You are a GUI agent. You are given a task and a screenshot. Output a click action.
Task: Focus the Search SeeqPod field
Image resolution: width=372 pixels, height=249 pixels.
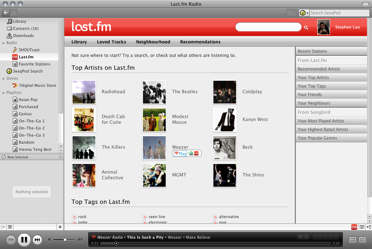click(x=339, y=13)
